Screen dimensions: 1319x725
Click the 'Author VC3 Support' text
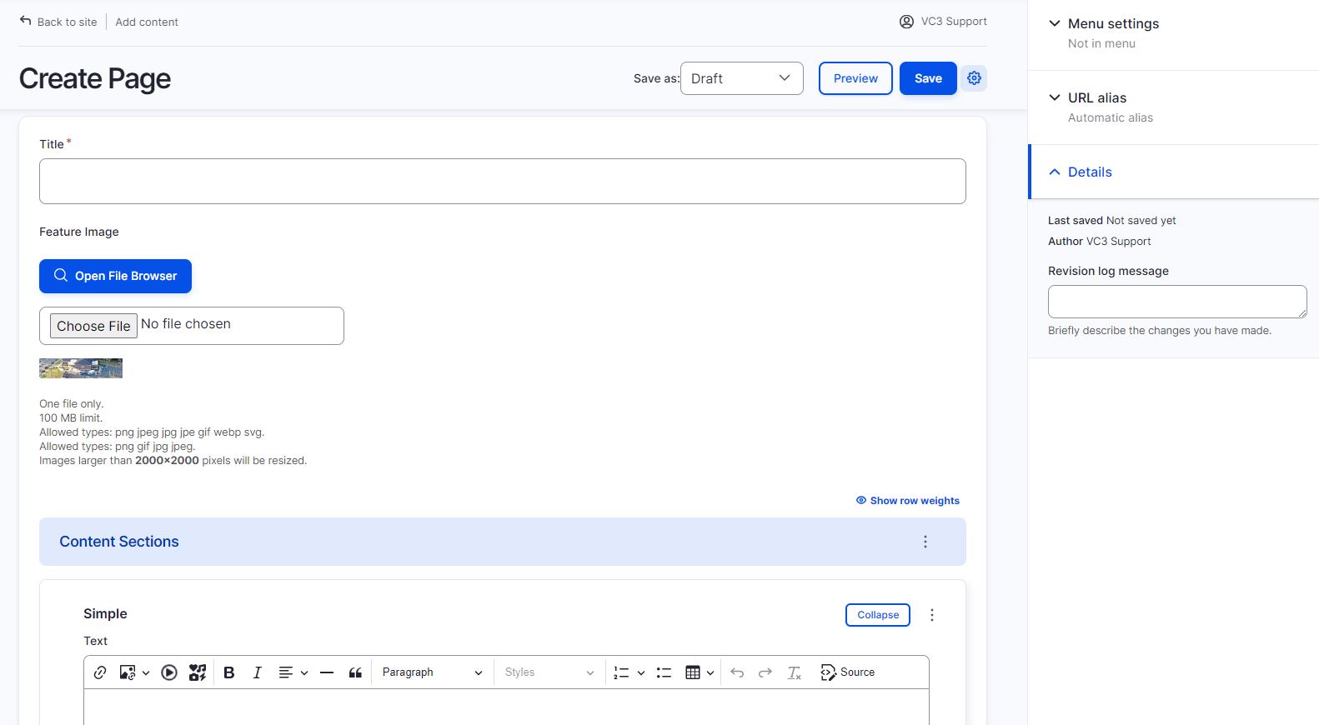coord(1100,242)
